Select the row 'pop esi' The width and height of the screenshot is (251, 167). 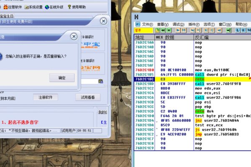192,102
